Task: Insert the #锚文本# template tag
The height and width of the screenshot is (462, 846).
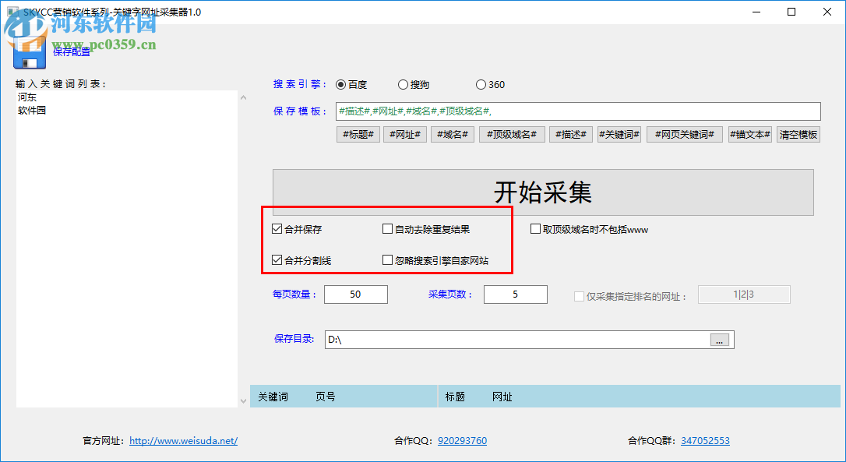Action: (x=749, y=134)
